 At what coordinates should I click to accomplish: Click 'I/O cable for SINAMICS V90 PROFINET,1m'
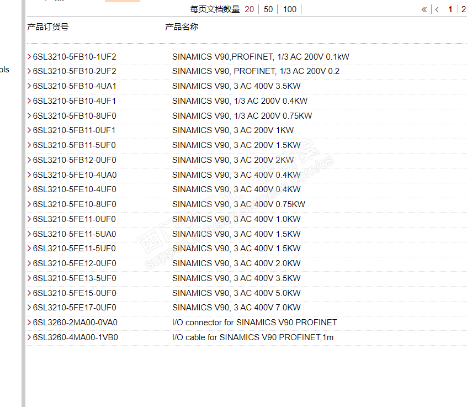pyautogui.click(x=253, y=337)
